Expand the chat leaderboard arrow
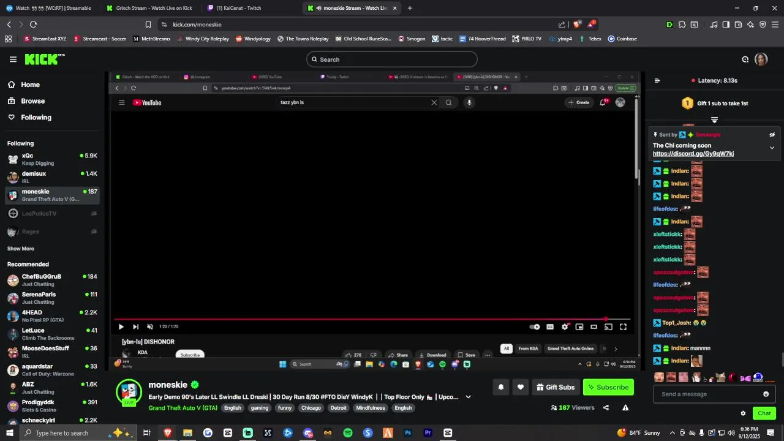The width and height of the screenshot is (784, 441). (x=714, y=119)
